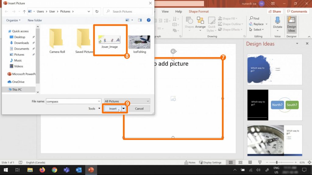Toggle the preview pane button
Screen dimensions: 312x175
coord(140,20)
